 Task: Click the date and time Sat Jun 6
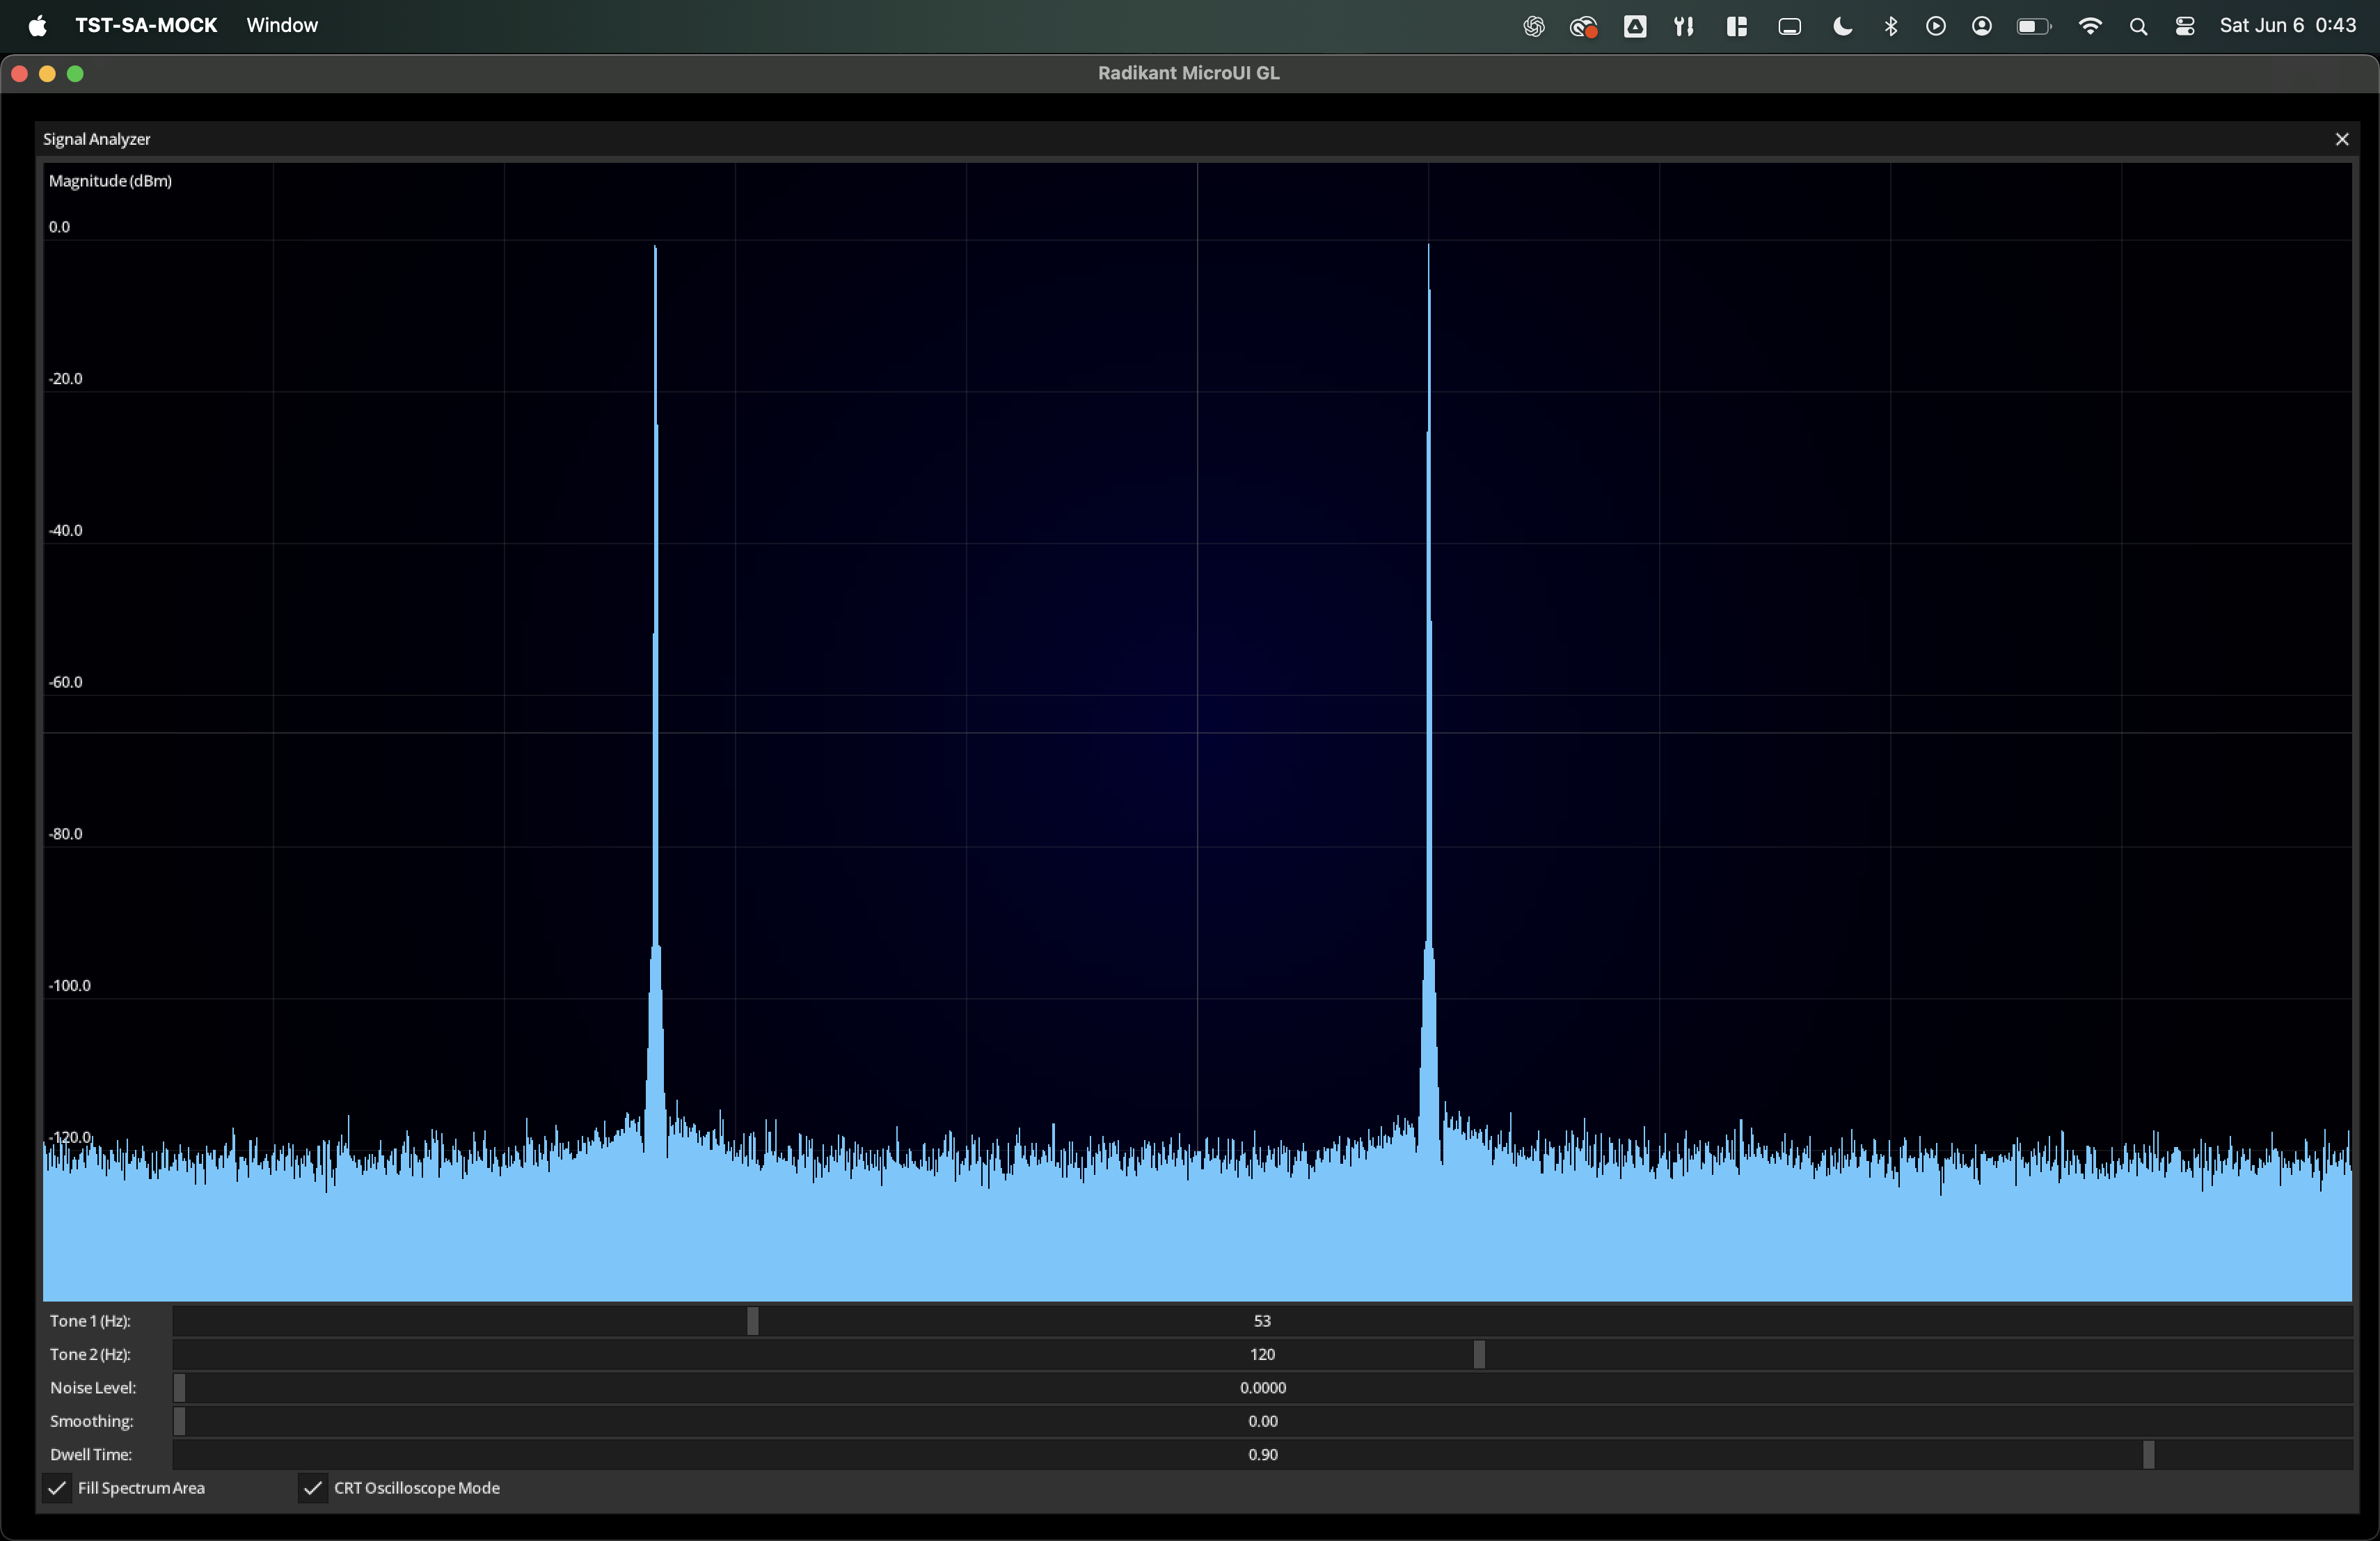click(x=2288, y=25)
